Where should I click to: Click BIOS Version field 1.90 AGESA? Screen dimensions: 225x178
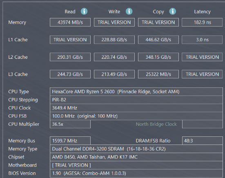point(136,174)
